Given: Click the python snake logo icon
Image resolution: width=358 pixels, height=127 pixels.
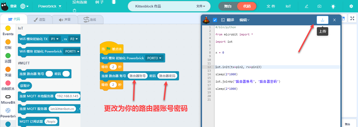Looking at the screenshot, I should (206, 20).
